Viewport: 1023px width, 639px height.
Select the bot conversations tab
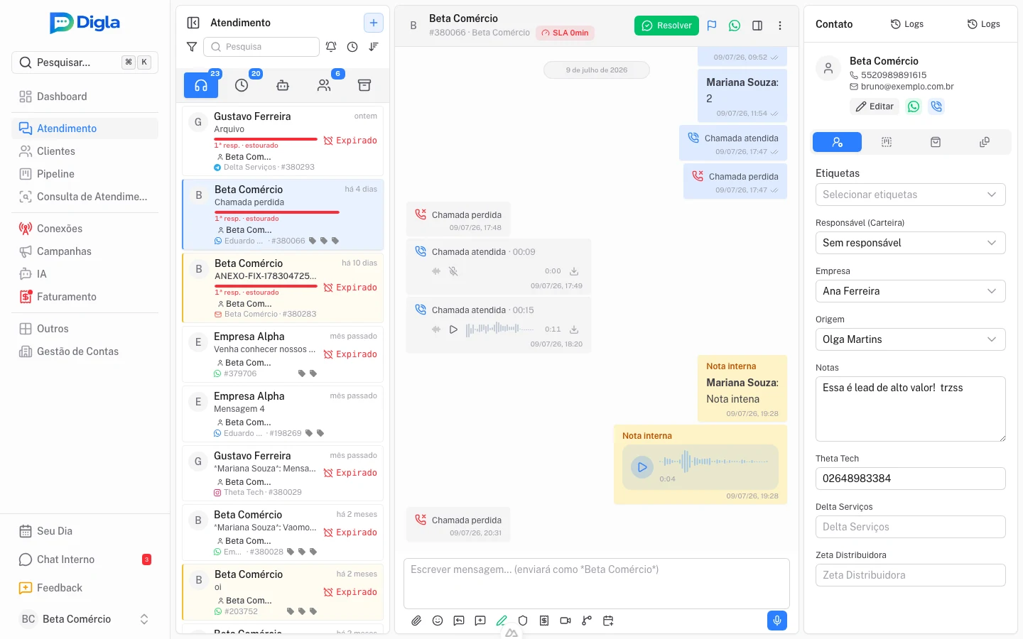(x=283, y=85)
